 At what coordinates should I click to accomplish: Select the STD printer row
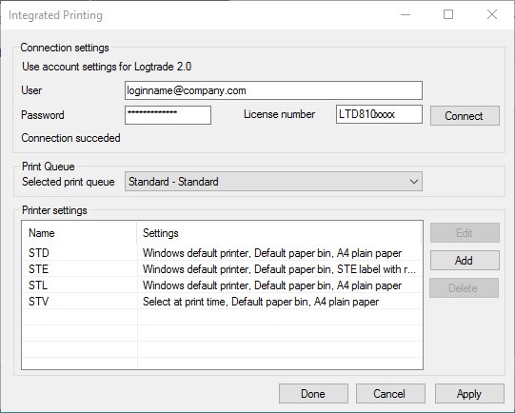coord(222,253)
